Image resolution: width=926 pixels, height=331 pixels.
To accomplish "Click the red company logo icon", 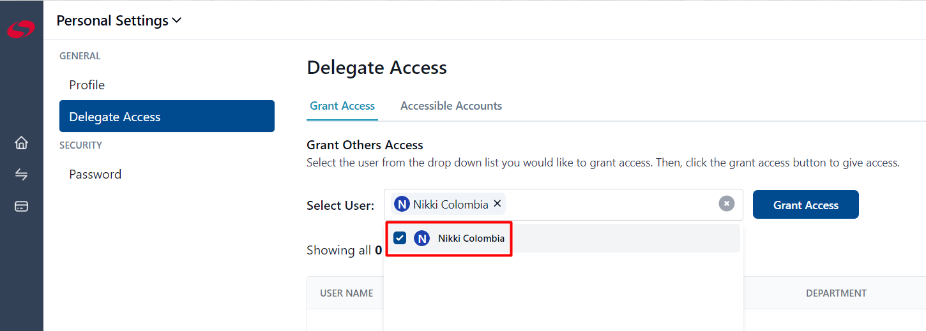I will (x=21, y=29).
